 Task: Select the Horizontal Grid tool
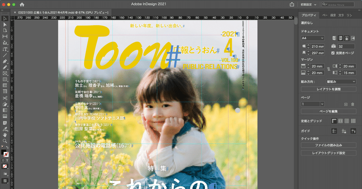point(5,85)
